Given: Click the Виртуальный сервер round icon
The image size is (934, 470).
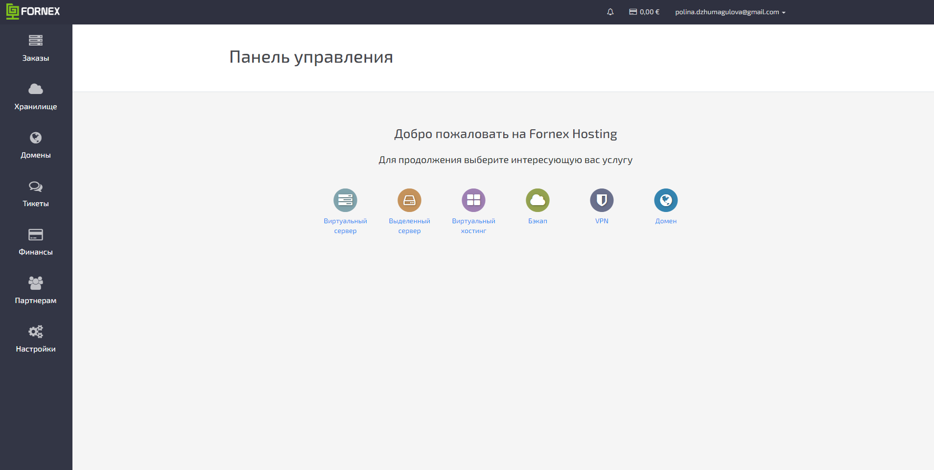Looking at the screenshot, I should (345, 200).
